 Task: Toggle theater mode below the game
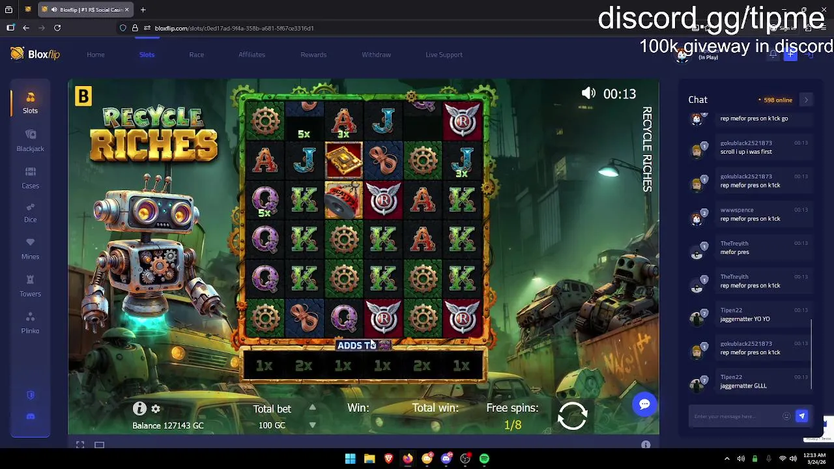pos(99,445)
